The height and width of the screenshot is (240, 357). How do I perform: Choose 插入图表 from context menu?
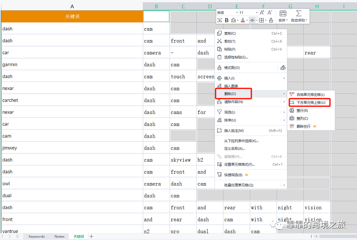pos(251,86)
